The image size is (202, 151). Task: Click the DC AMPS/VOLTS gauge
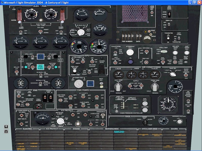100,30
